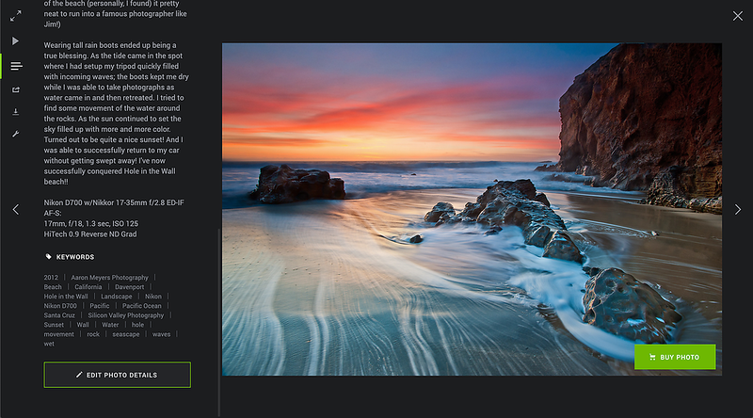Image resolution: width=753 pixels, height=418 pixels.
Task: Start the slideshow with the play icon
Action: 16,41
